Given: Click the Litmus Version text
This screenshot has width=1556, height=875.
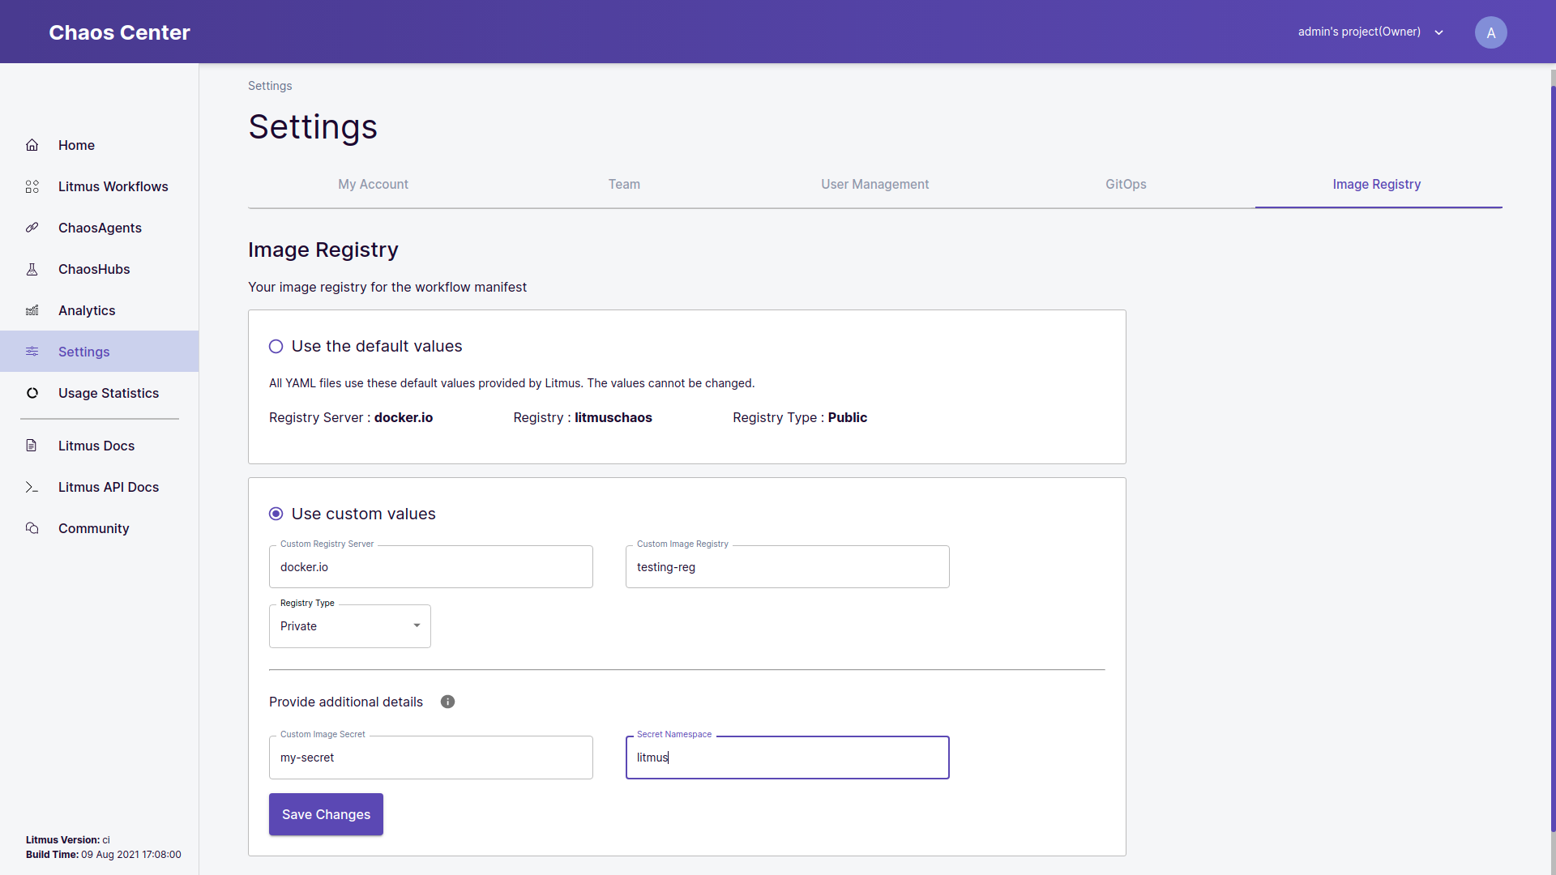Looking at the screenshot, I should pyautogui.click(x=68, y=840).
